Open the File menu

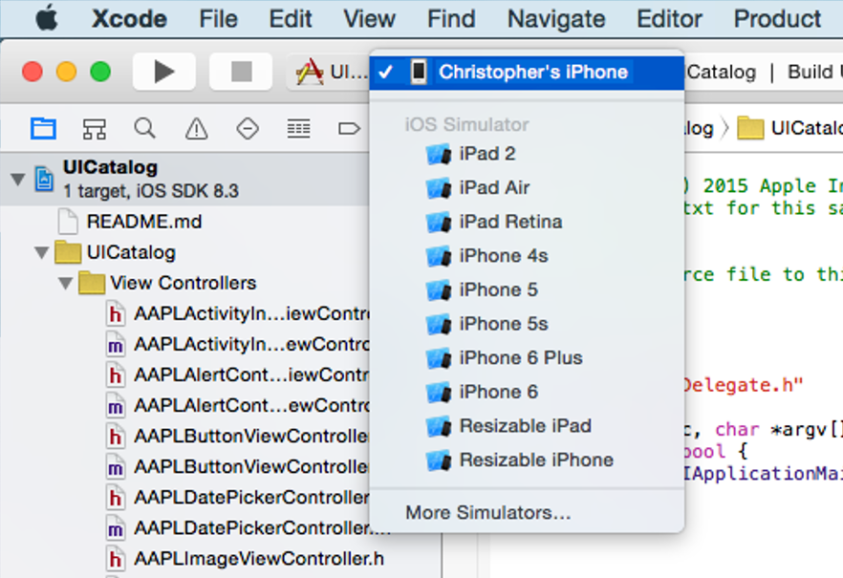[218, 19]
